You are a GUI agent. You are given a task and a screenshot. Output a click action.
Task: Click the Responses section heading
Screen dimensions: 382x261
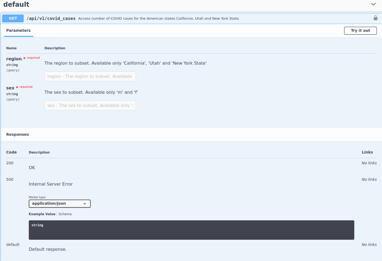pyautogui.click(x=17, y=134)
